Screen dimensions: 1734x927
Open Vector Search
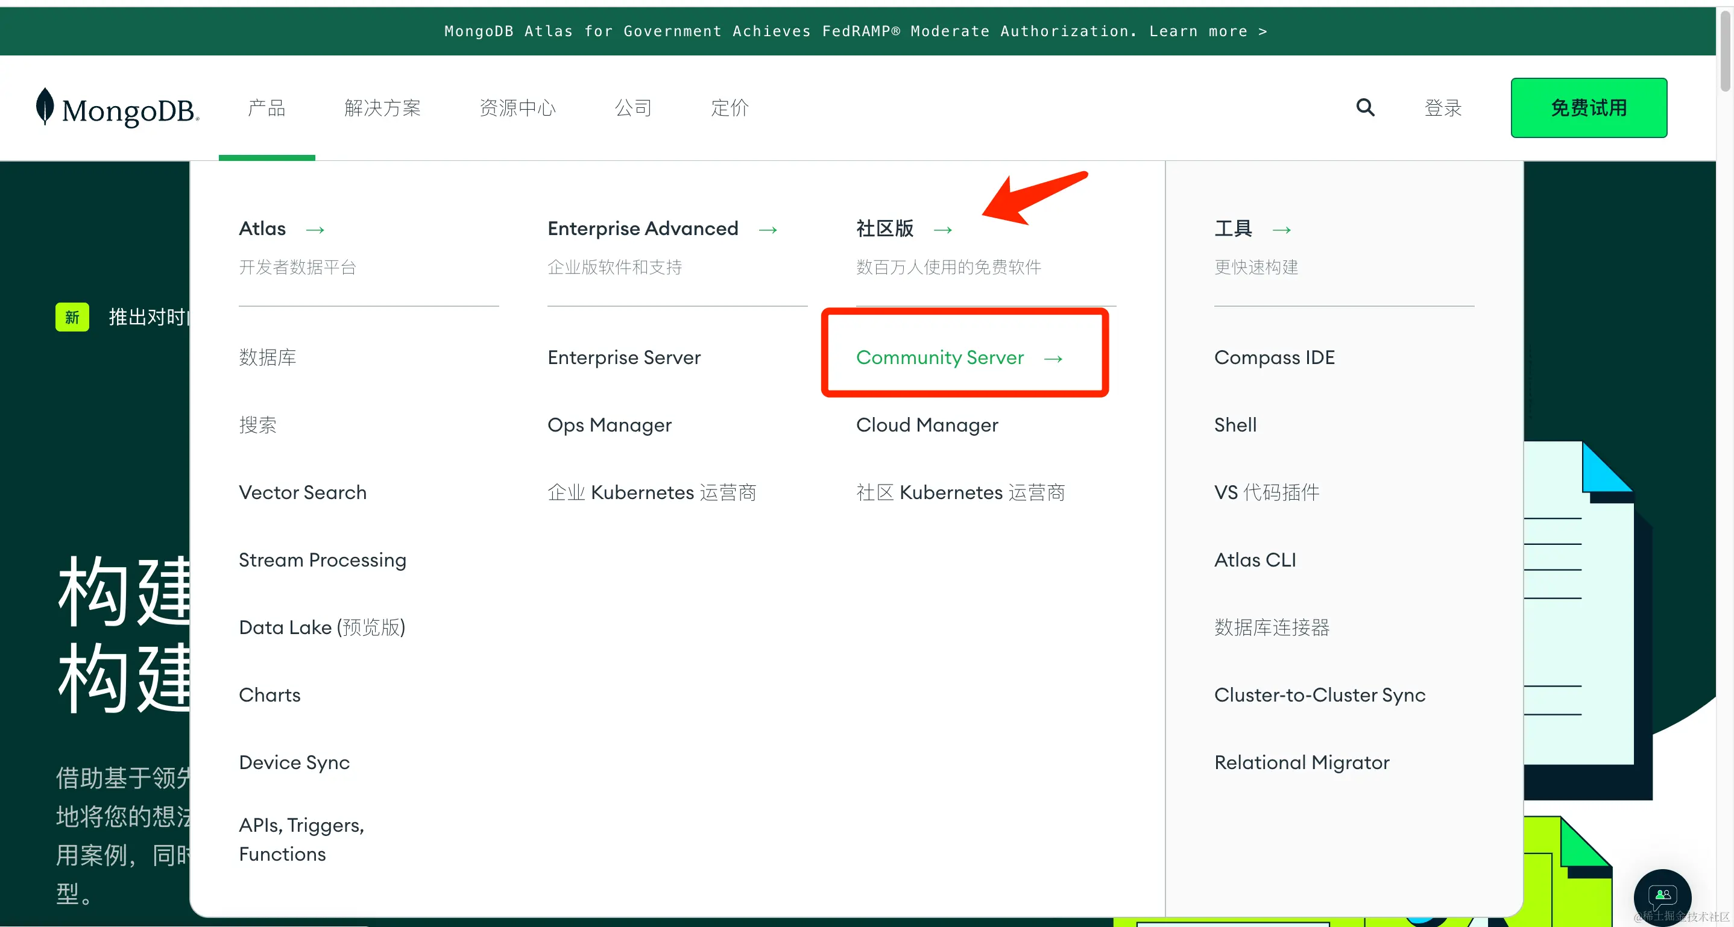pos(302,492)
